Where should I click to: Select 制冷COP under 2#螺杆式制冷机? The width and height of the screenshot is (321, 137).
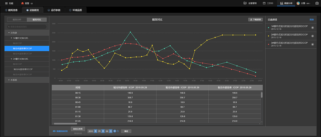(27, 64)
